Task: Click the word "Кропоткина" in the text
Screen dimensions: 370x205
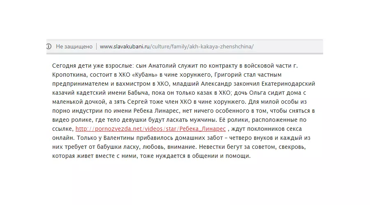Action: point(69,75)
